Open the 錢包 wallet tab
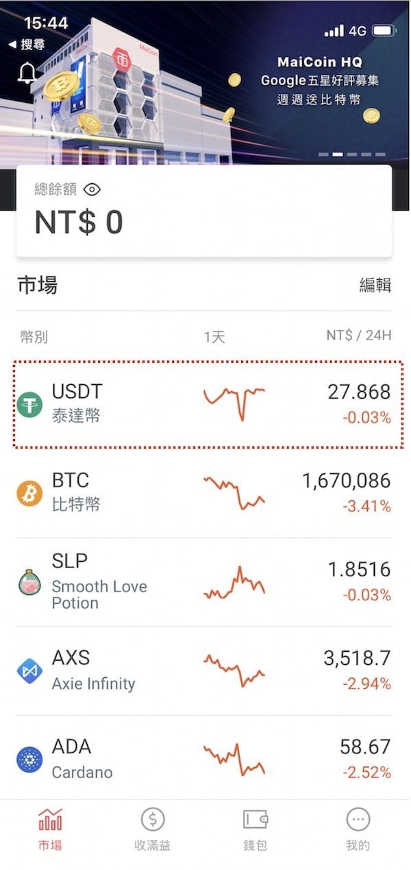This screenshot has width=411, height=870. (255, 830)
